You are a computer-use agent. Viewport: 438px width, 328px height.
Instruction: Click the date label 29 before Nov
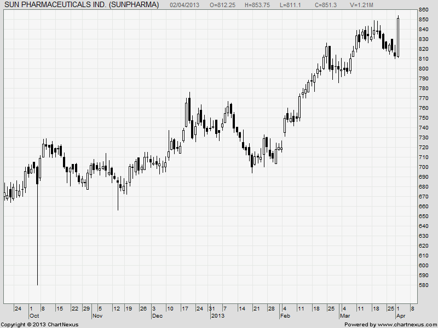[87, 309]
